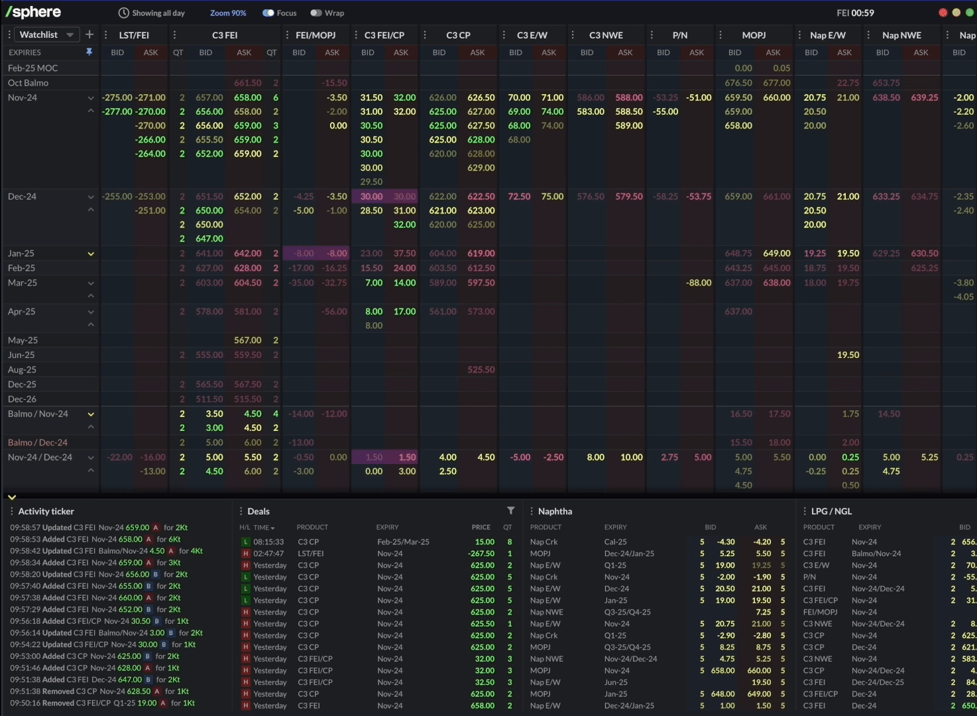Collapse bottom panels with yellow chevron
977x716 pixels.
pyautogui.click(x=11, y=497)
